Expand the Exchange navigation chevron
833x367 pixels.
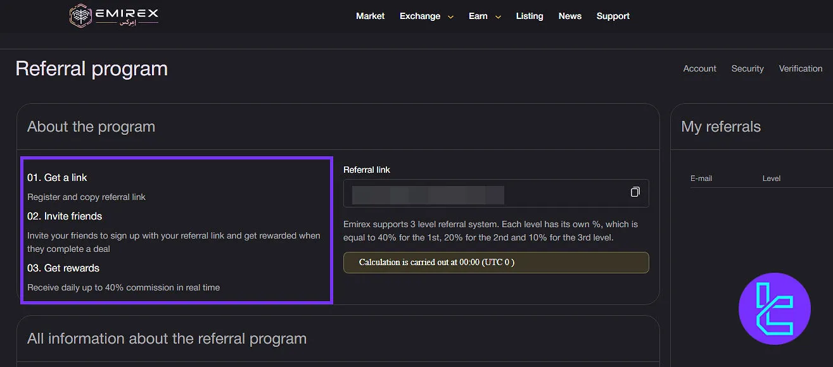point(451,17)
